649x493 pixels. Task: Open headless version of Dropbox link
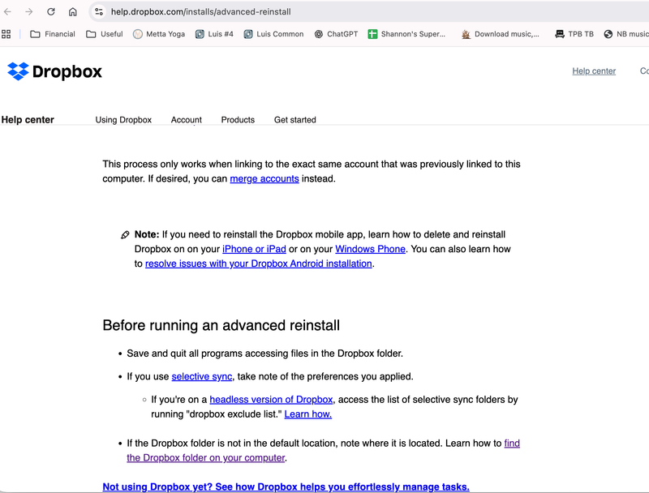click(271, 400)
